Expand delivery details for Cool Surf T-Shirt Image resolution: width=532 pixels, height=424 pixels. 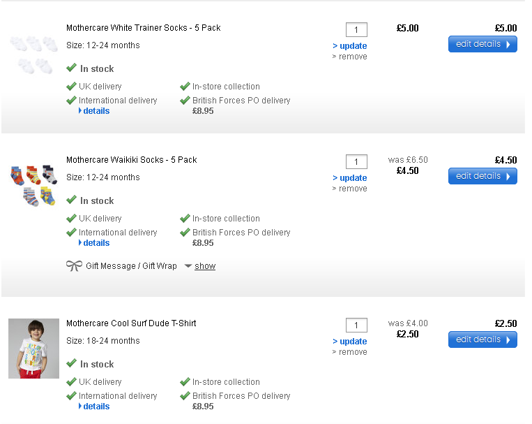click(96, 407)
